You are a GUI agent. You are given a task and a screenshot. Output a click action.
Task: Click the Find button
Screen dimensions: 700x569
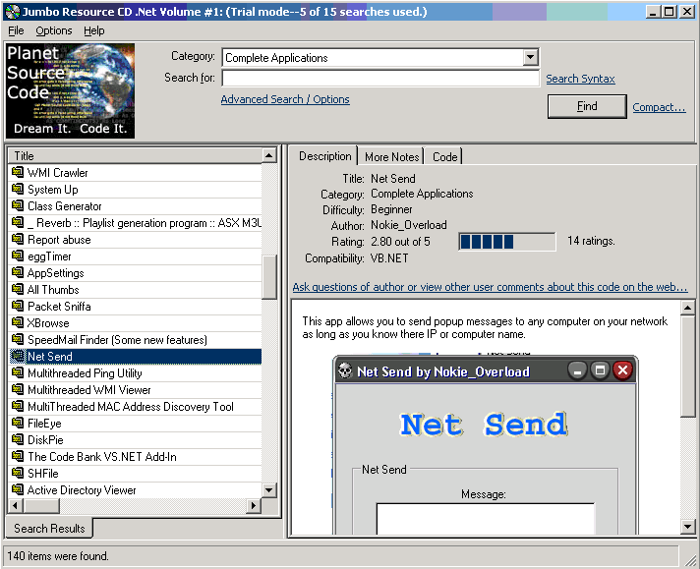[x=587, y=106]
